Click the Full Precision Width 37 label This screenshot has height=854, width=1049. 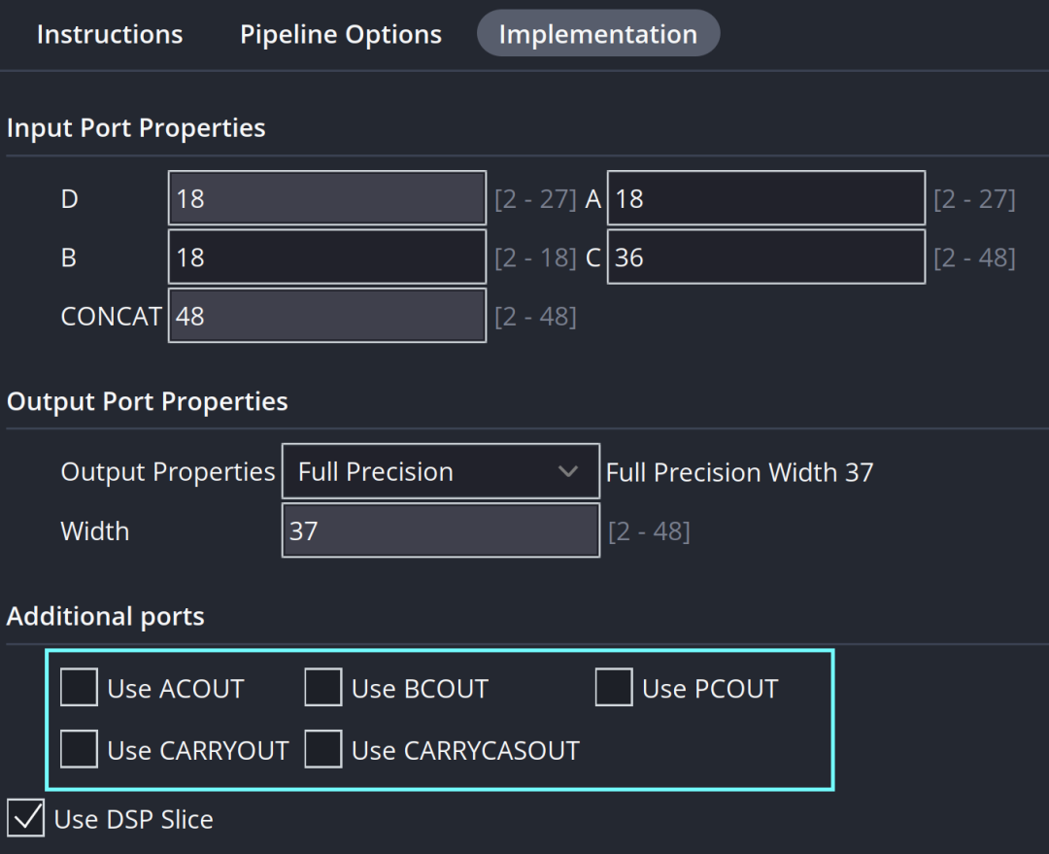click(739, 473)
